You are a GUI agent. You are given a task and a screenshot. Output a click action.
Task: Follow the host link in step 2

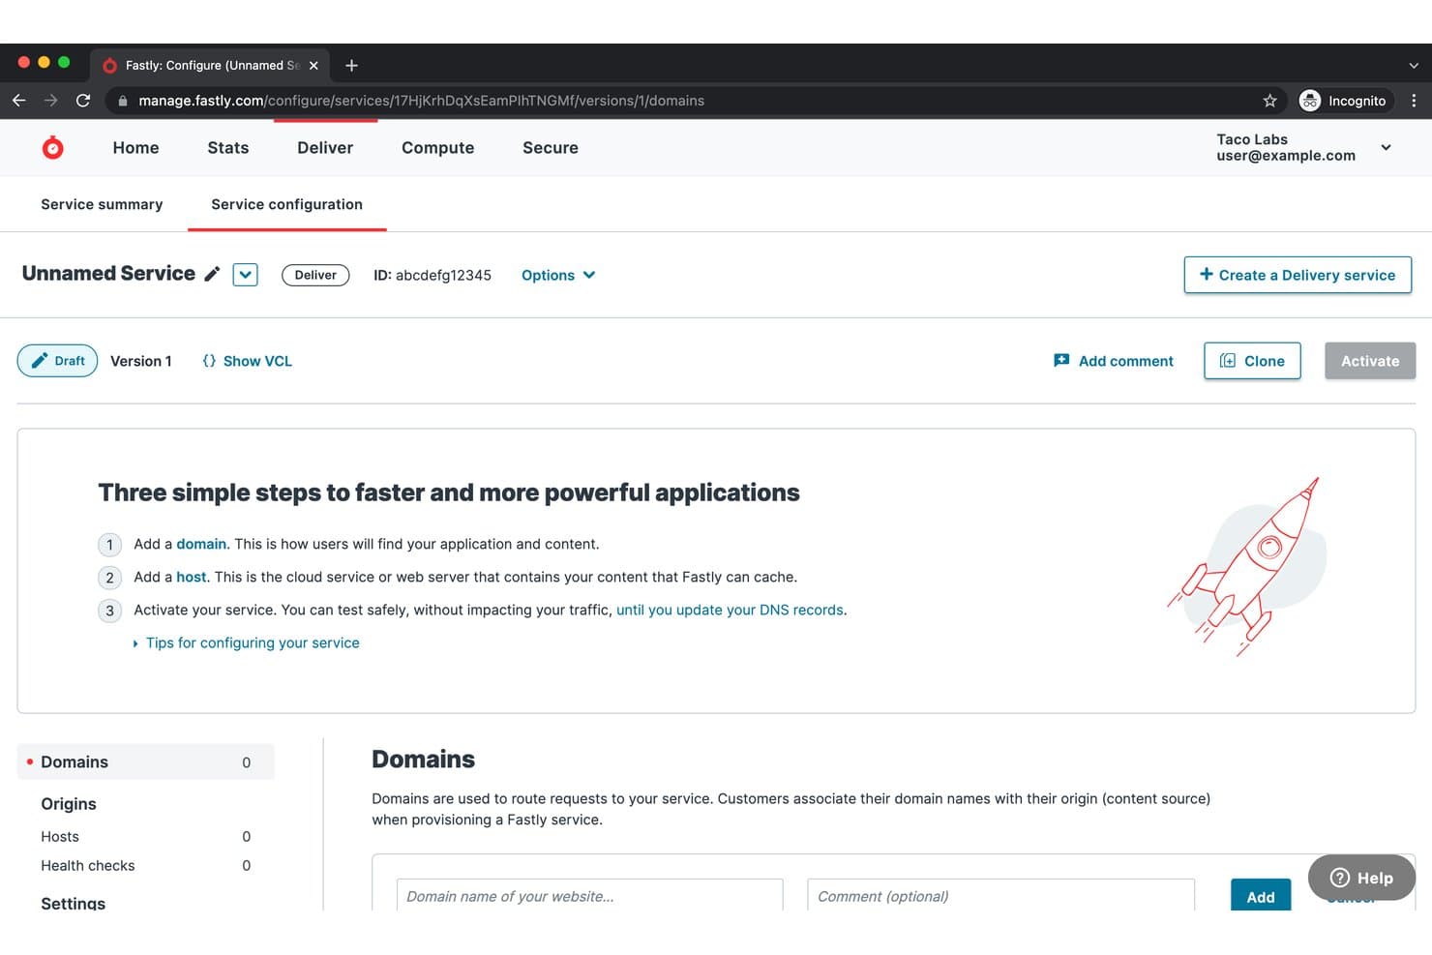click(191, 577)
